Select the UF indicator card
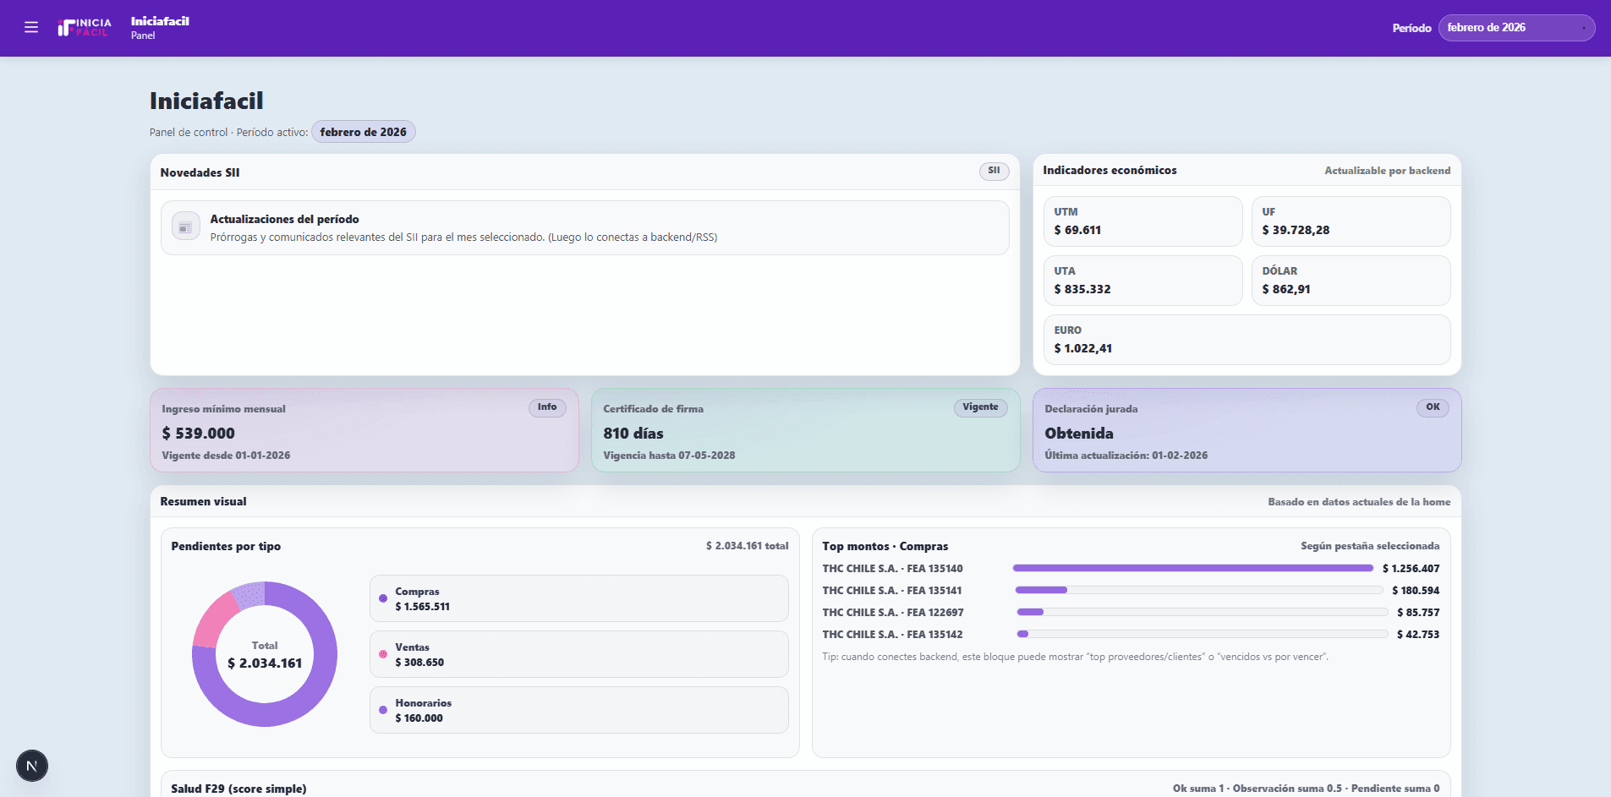This screenshot has height=797, width=1611. tap(1351, 221)
